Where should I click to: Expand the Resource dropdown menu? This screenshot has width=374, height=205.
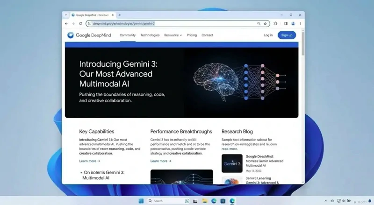coord(173,35)
